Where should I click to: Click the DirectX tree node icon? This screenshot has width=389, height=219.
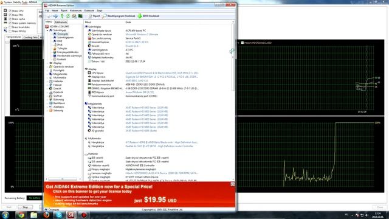tap(50, 89)
